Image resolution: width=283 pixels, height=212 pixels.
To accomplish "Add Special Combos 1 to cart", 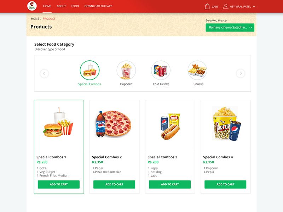I will (59, 184).
